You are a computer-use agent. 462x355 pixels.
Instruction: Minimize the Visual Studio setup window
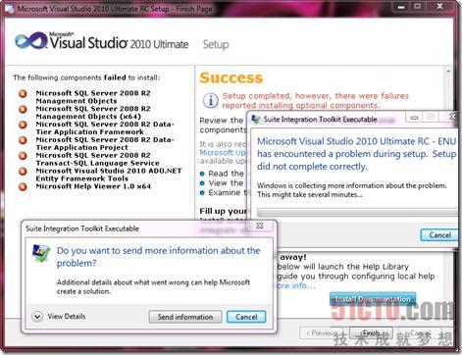click(401, 7)
